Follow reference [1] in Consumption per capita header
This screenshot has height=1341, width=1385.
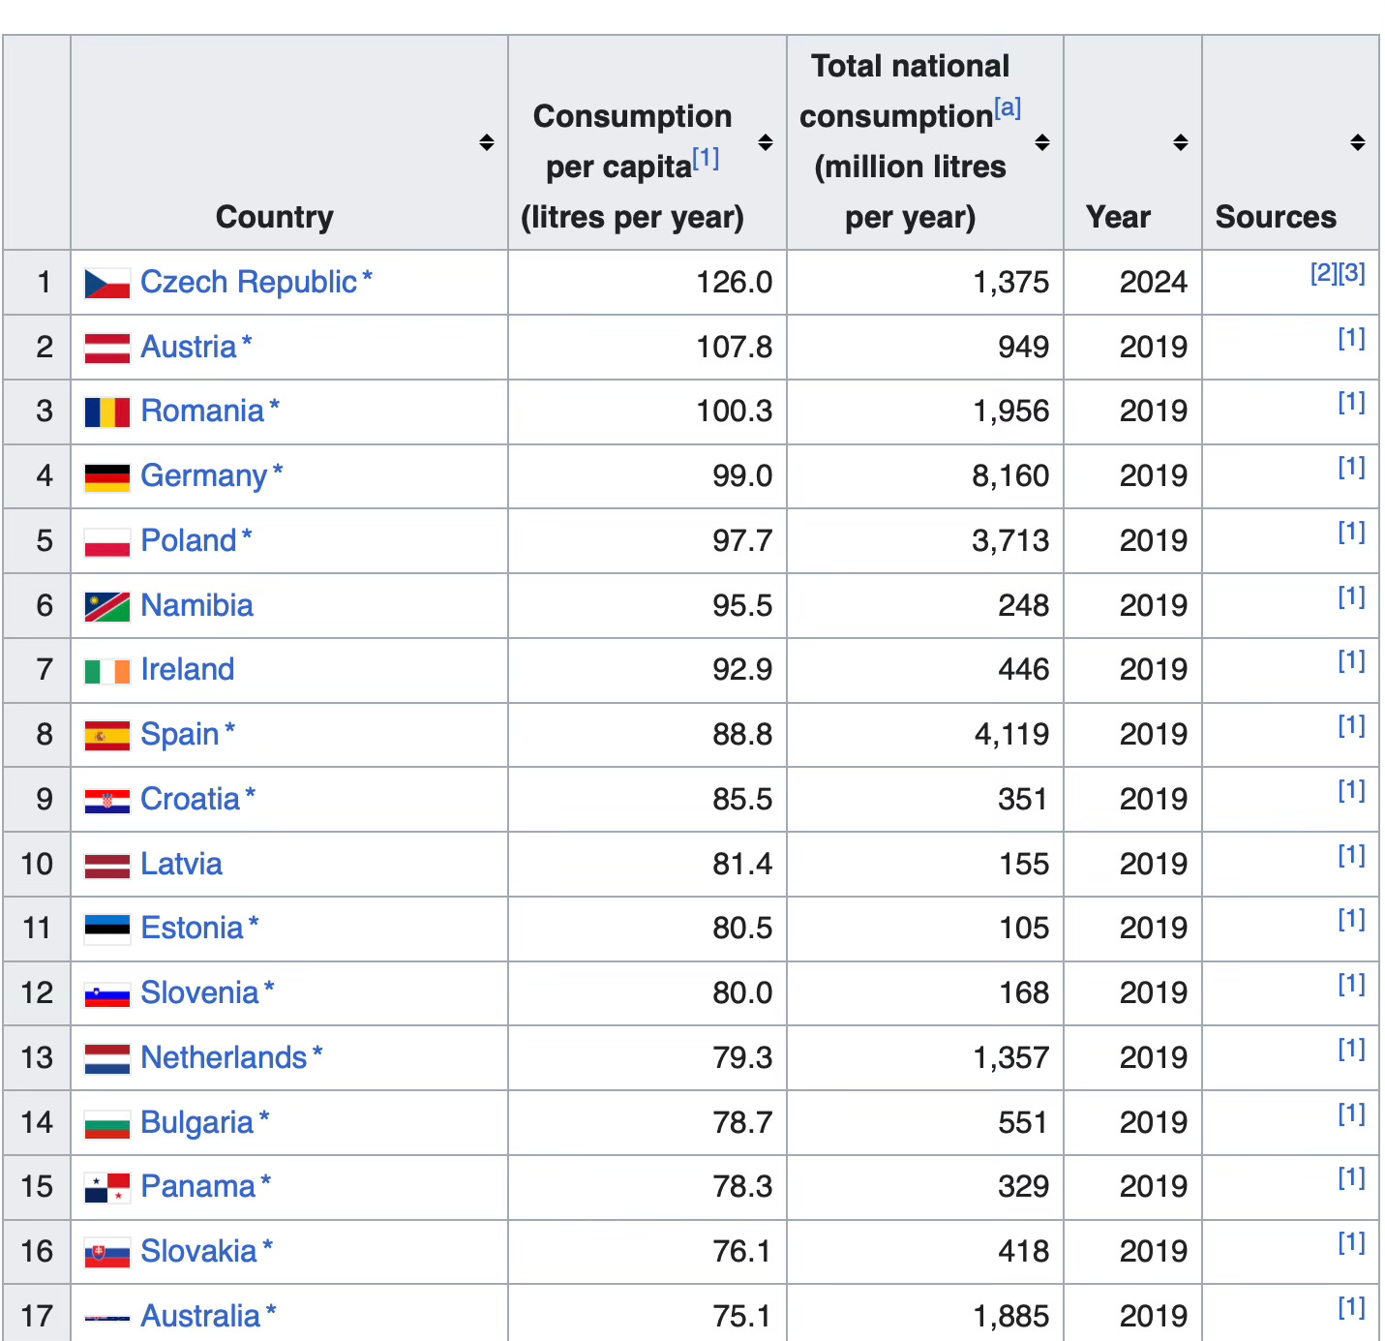point(706,158)
